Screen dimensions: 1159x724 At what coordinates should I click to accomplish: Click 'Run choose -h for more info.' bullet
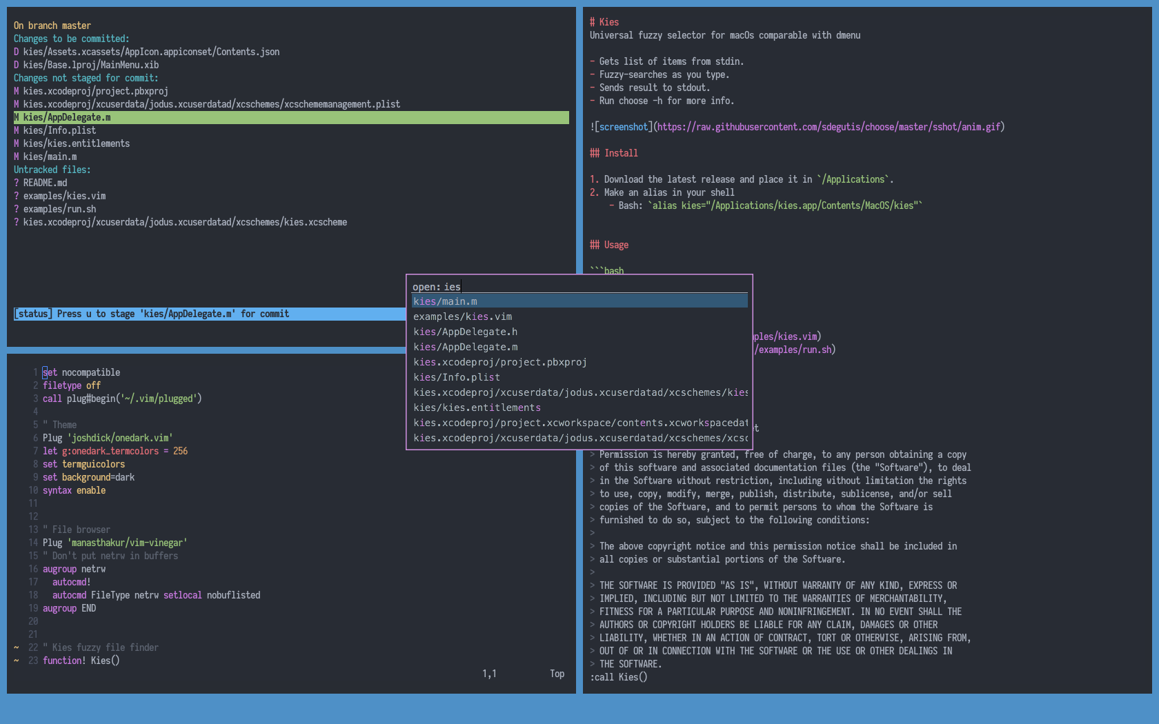(x=662, y=101)
